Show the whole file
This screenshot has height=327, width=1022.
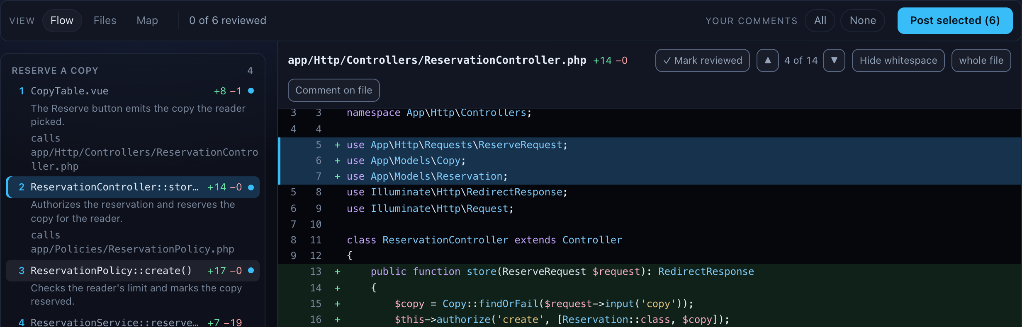(981, 60)
